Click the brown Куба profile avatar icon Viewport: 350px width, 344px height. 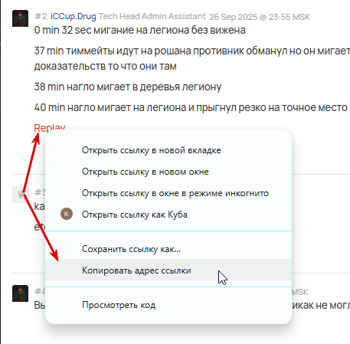click(x=67, y=214)
